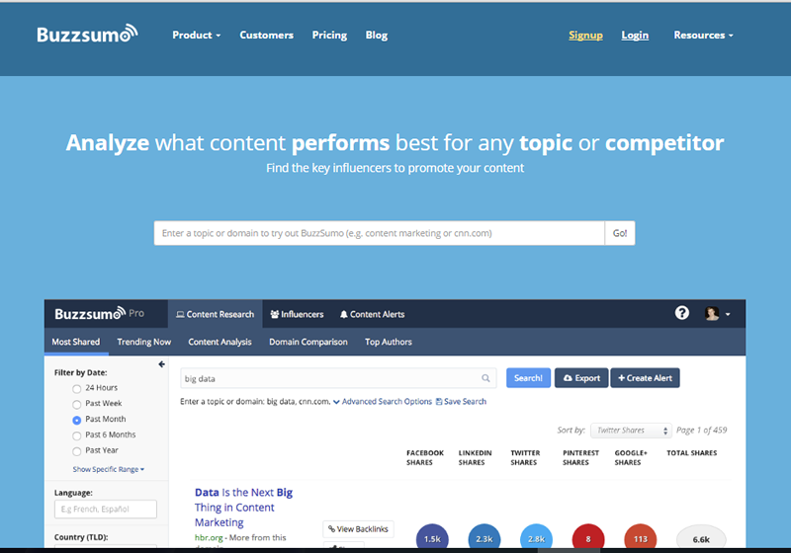Screen dimensions: 791x553
Task: Expand Show Specific Range
Action: tap(109, 469)
